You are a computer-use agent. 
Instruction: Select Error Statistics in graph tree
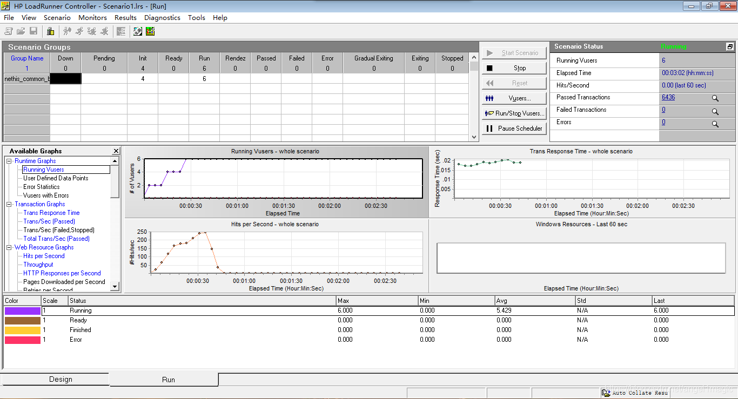point(42,187)
